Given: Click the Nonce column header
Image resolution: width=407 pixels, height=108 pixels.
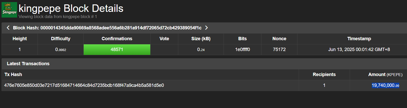Looking at the screenshot, I should point(279,39).
